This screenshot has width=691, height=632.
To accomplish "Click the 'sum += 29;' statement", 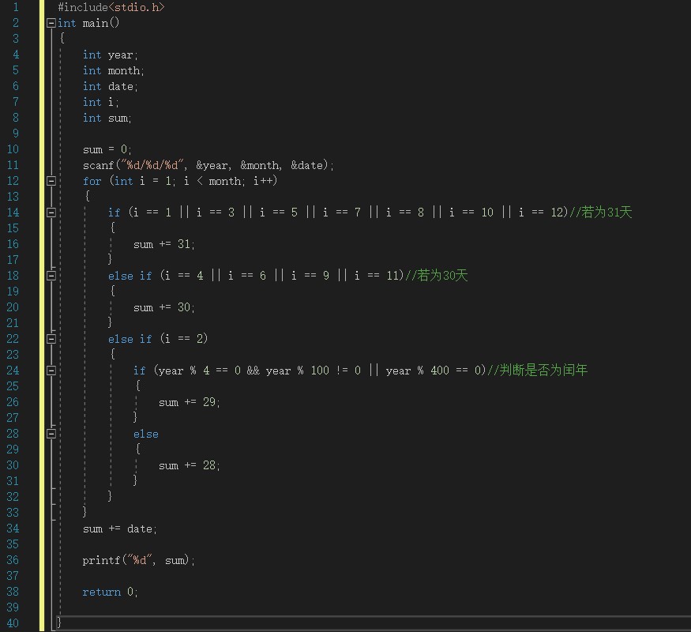I will (x=189, y=402).
